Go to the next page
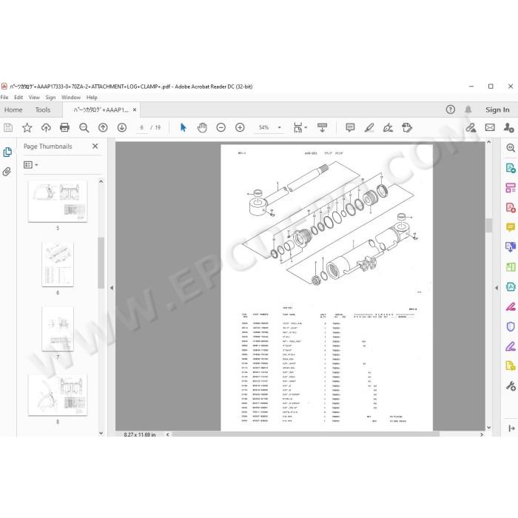This screenshot has height=518, width=518. tap(122, 127)
